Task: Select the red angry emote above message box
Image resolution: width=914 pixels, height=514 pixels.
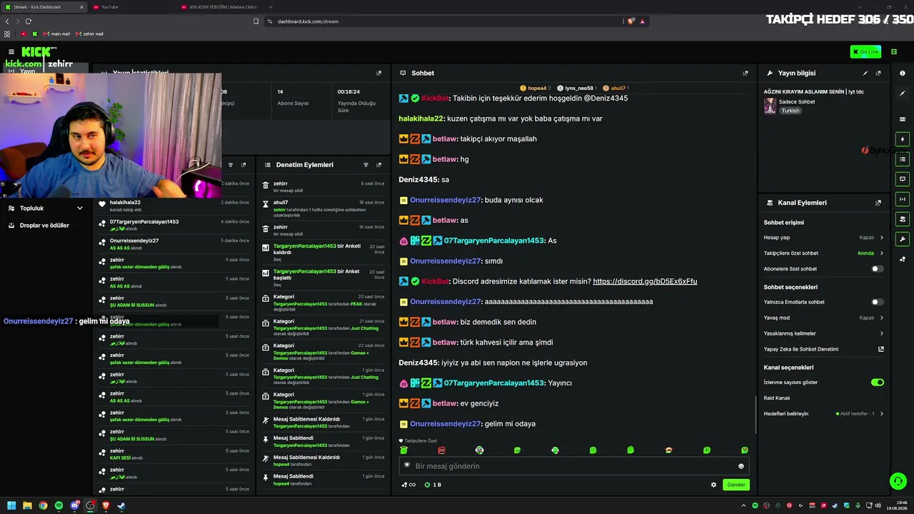Action: point(441,450)
